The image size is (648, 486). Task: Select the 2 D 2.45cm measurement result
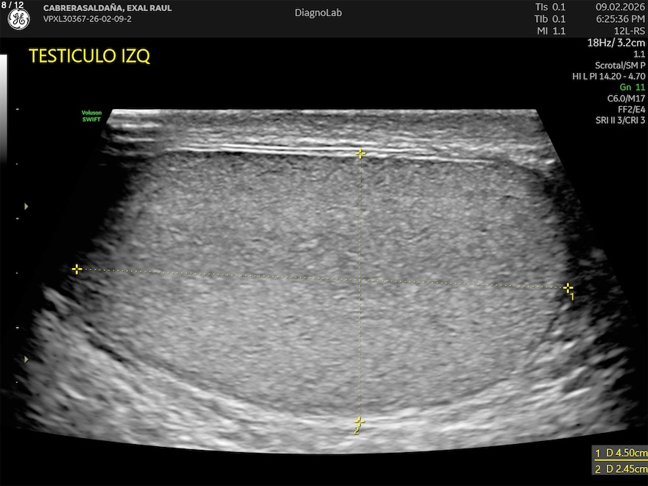[x=621, y=469]
